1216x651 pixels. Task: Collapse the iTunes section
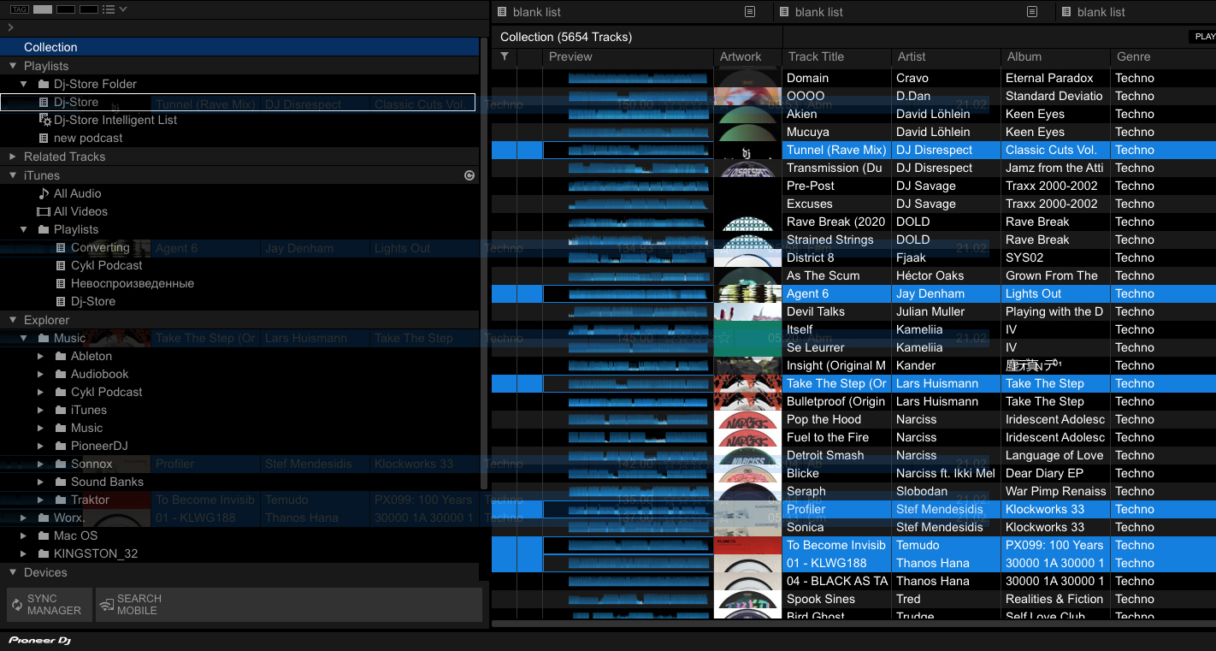coord(13,175)
